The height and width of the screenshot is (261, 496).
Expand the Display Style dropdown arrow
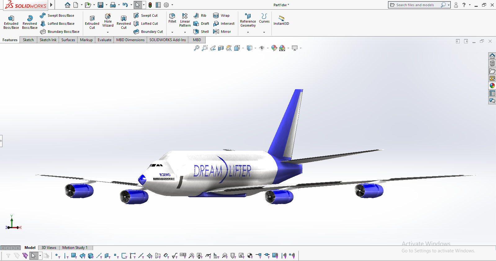255,48
